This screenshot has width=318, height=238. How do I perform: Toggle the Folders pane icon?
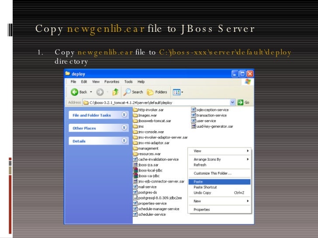click(150, 92)
